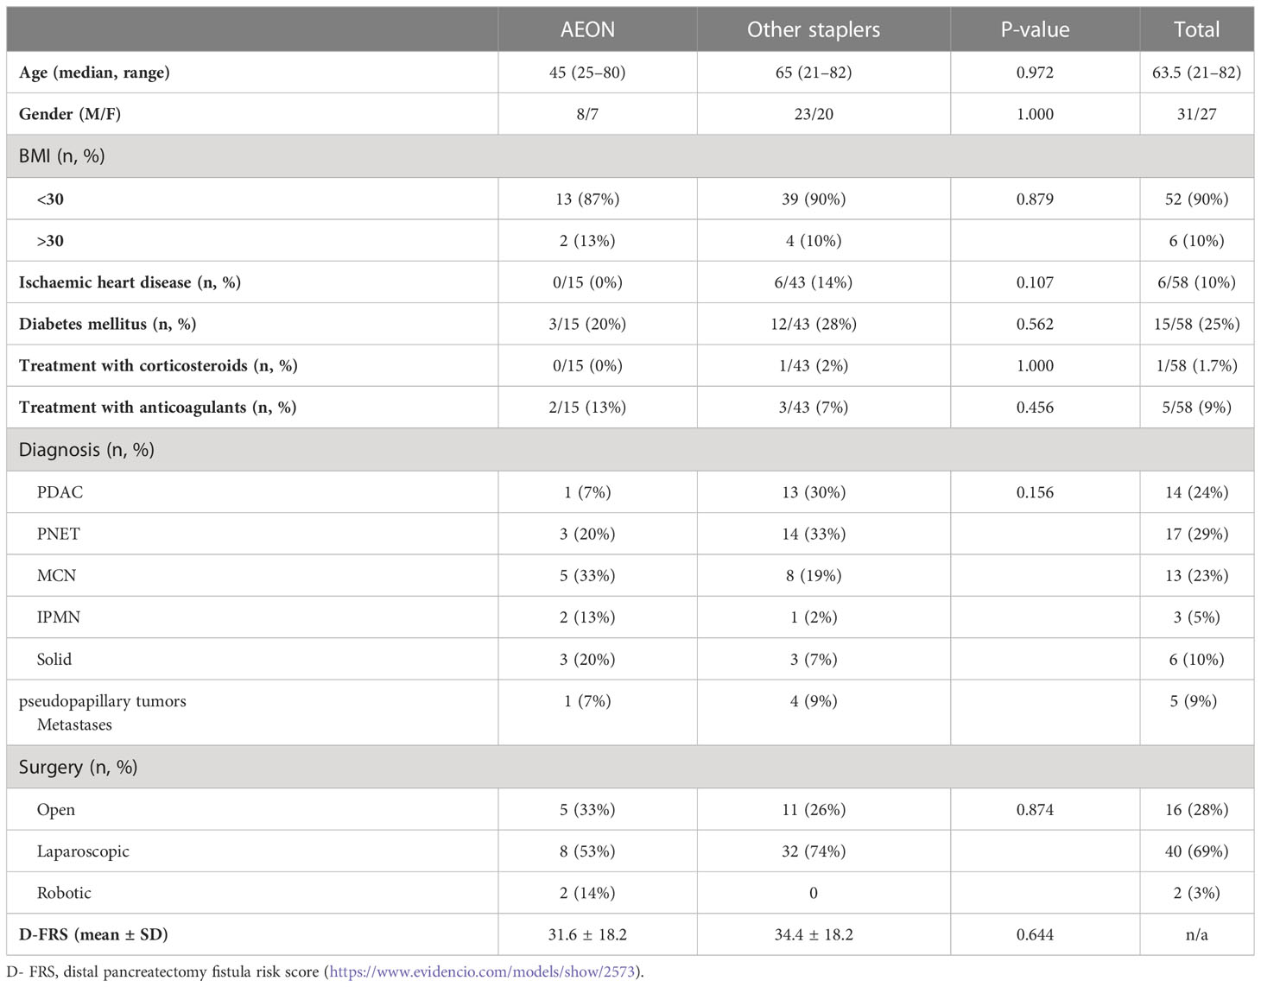Click the MCN total 13 (23%)

[x=1196, y=576]
